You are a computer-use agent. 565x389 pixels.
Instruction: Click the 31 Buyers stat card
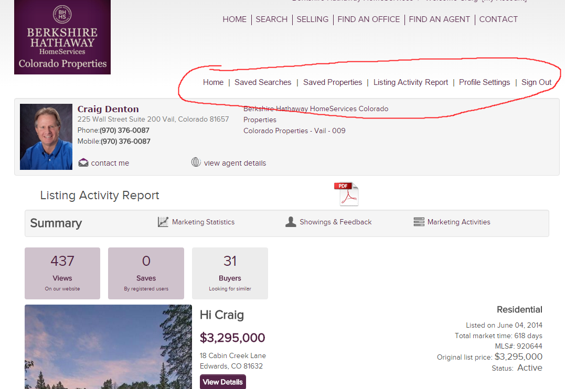click(x=230, y=273)
